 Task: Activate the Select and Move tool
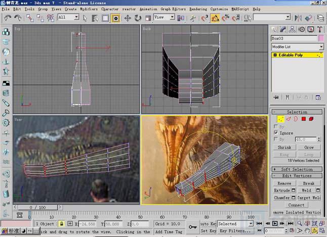(x=128, y=18)
